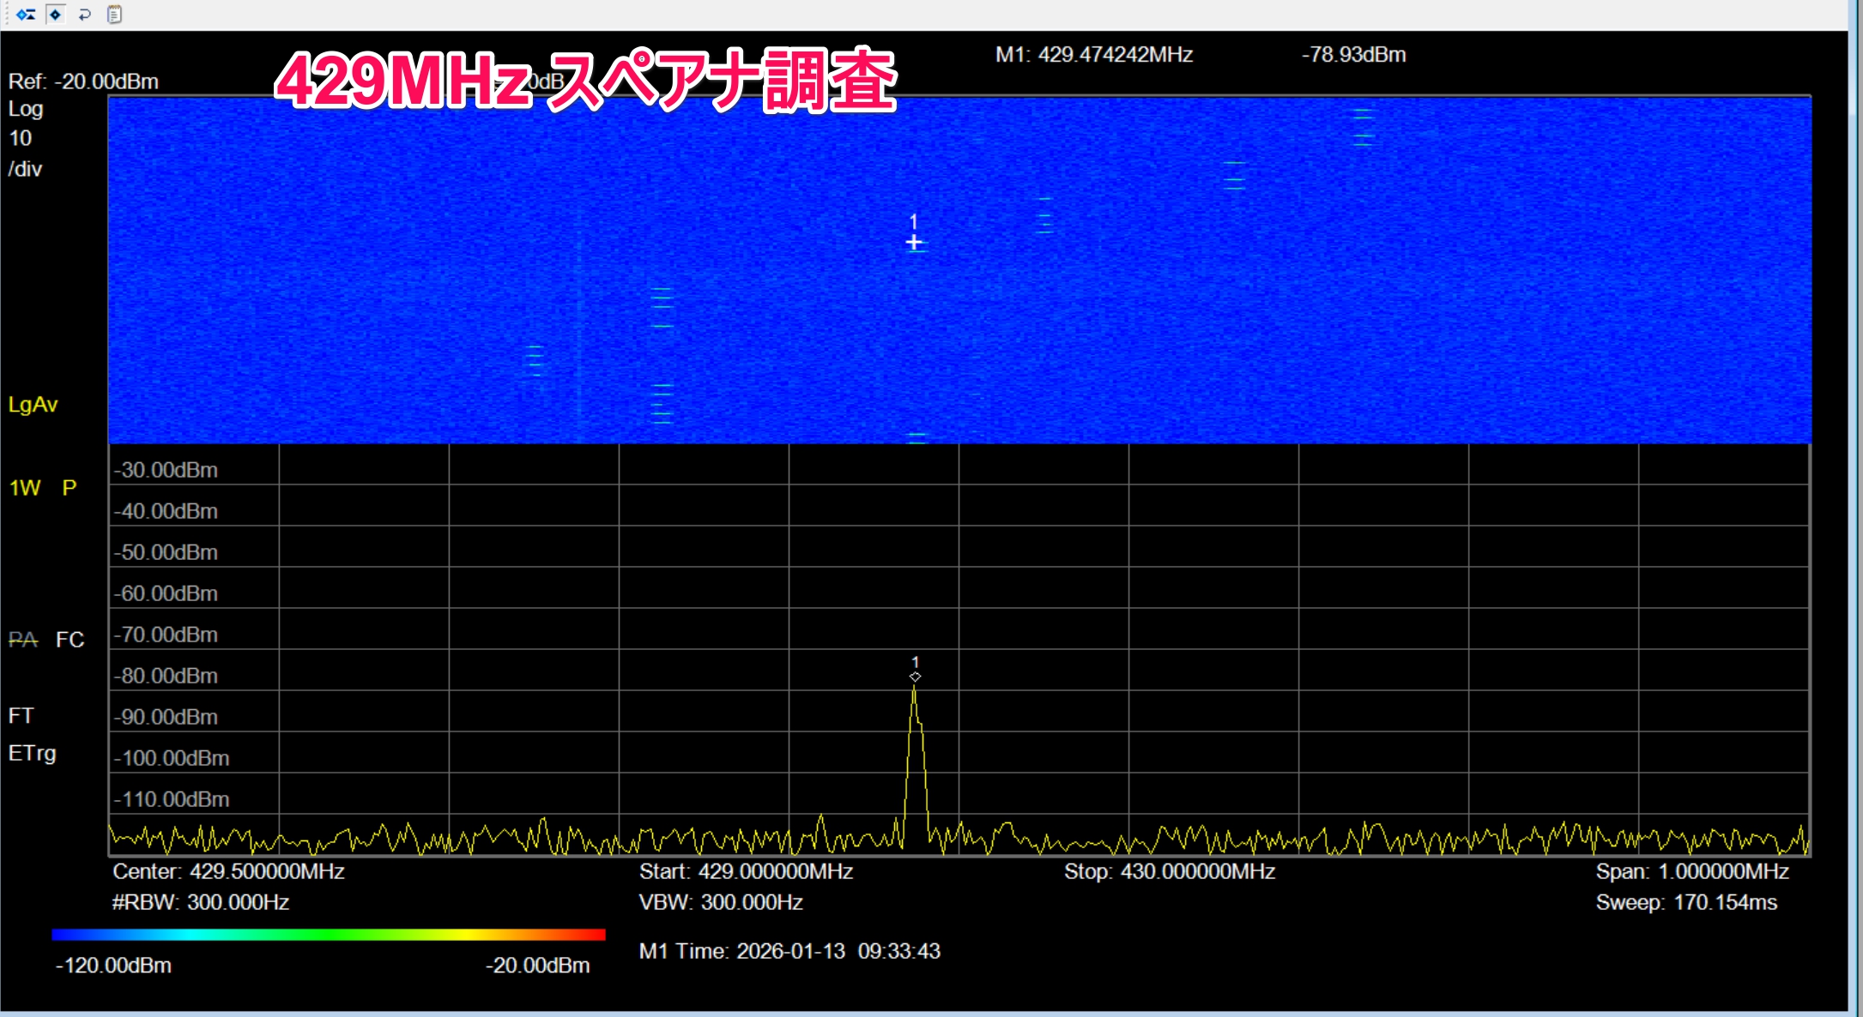Image resolution: width=1863 pixels, height=1017 pixels.
Task: Click the Stop 430.000000MHz label
Action: point(1169,871)
